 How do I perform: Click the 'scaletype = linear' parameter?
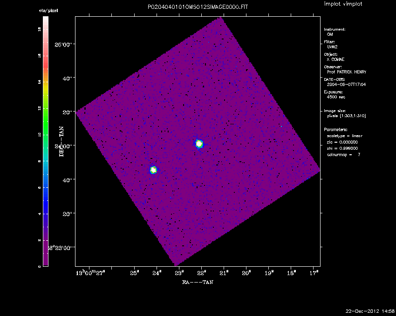coord(344,136)
